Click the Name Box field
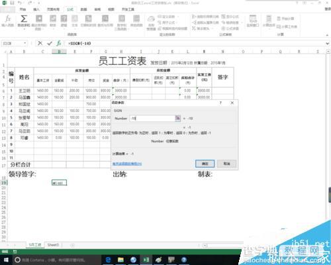This screenshot has width=331, height=265. [12, 43]
